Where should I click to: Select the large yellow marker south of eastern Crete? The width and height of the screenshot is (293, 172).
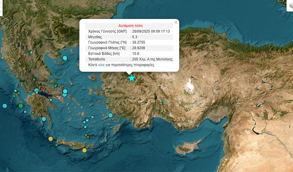pyautogui.click(x=84, y=150)
